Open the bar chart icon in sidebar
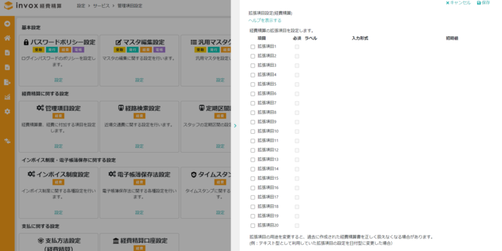The width and height of the screenshot is (502, 251). 7,97
